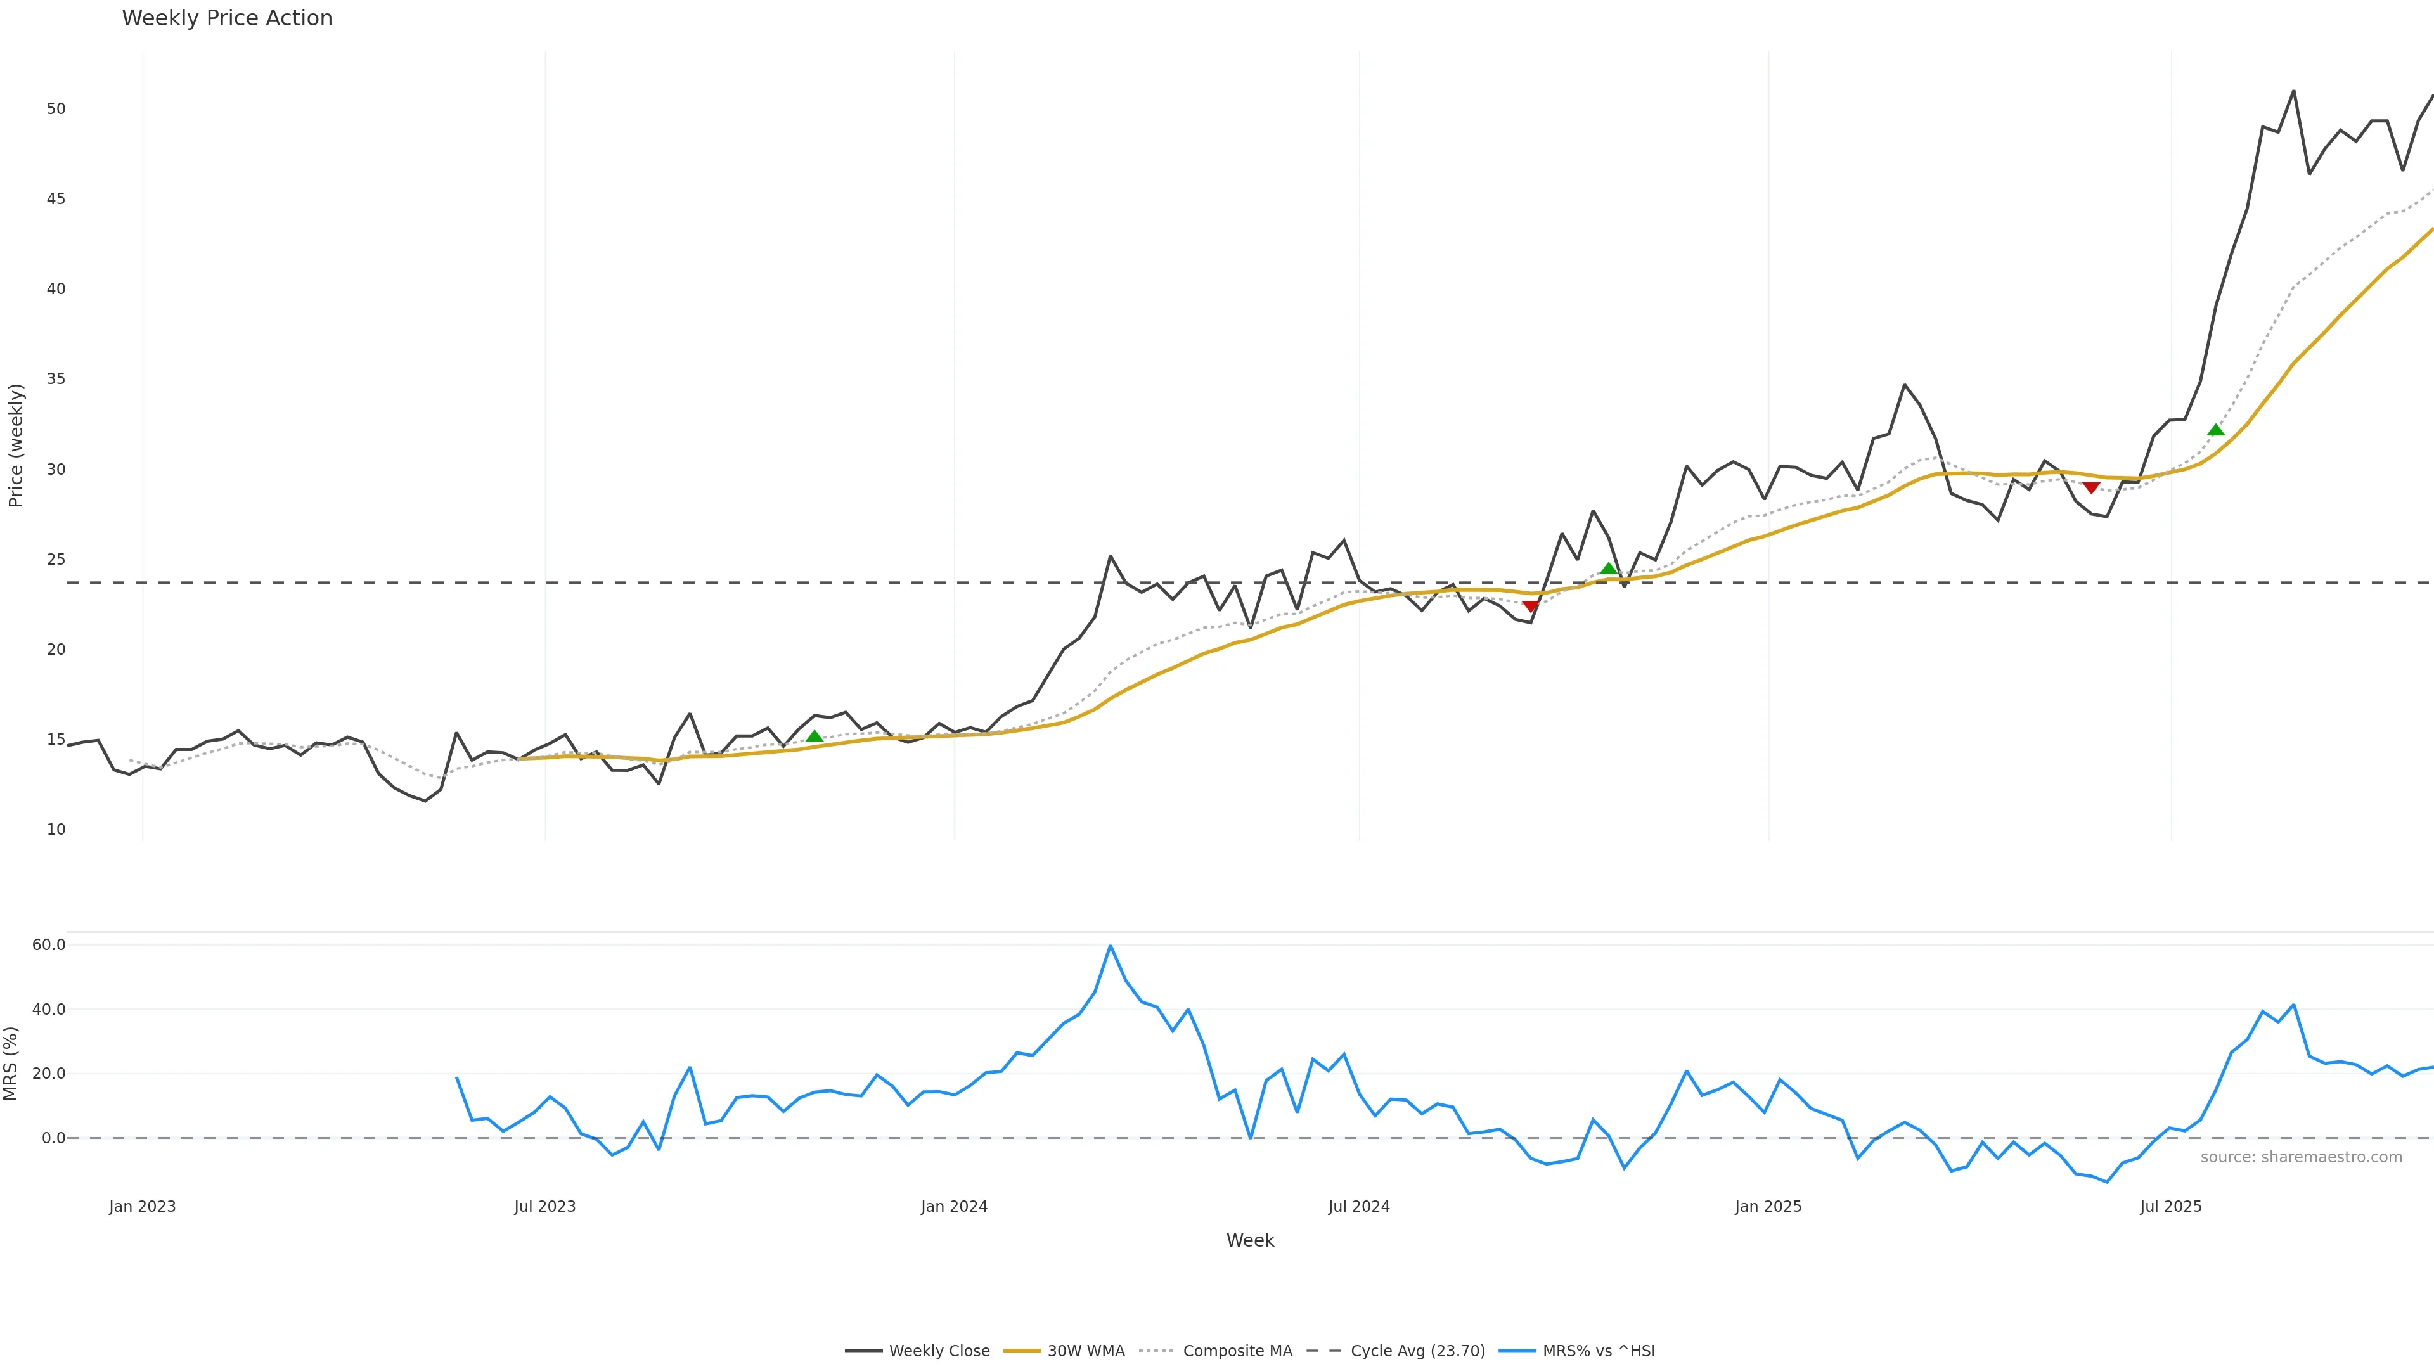Toggle Composite MA legend entry
The height and width of the screenshot is (1369, 2434).
coord(1237,1351)
